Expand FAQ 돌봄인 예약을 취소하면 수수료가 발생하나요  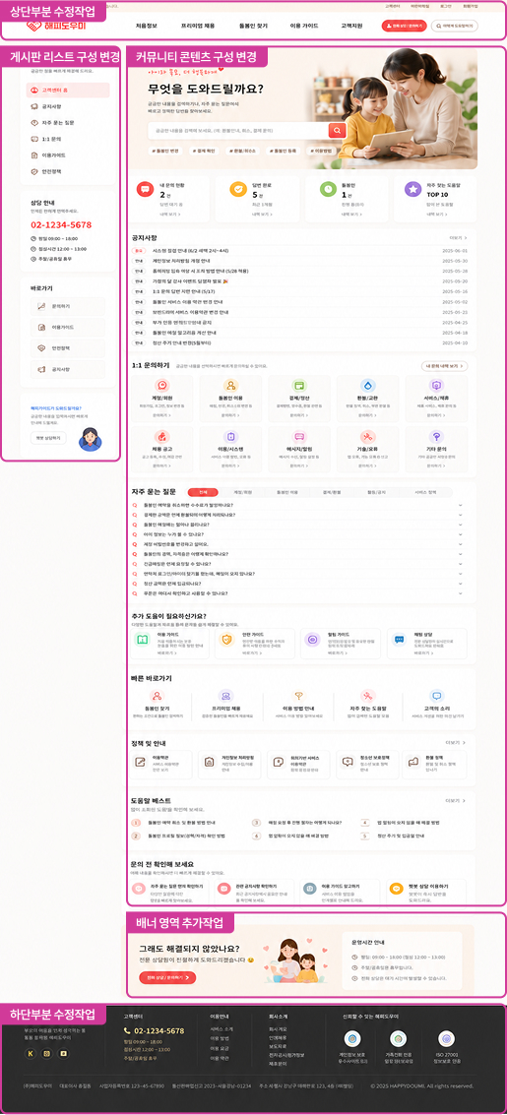[296, 505]
